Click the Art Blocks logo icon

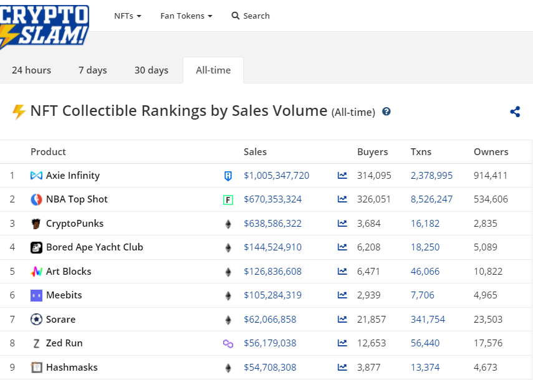pyautogui.click(x=36, y=272)
